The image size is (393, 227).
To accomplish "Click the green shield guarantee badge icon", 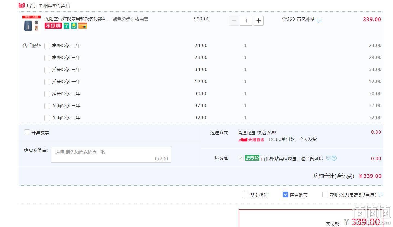I will click(74, 26).
